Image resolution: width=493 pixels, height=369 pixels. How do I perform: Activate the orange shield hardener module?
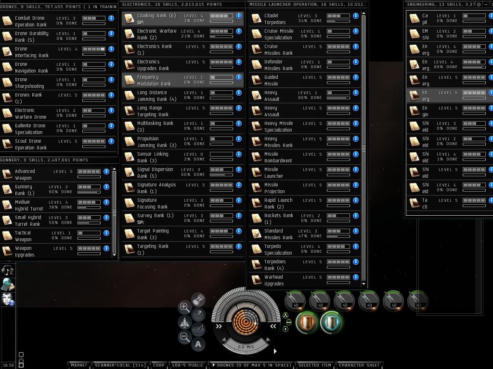pyautogui.click(x=306, y=322)
